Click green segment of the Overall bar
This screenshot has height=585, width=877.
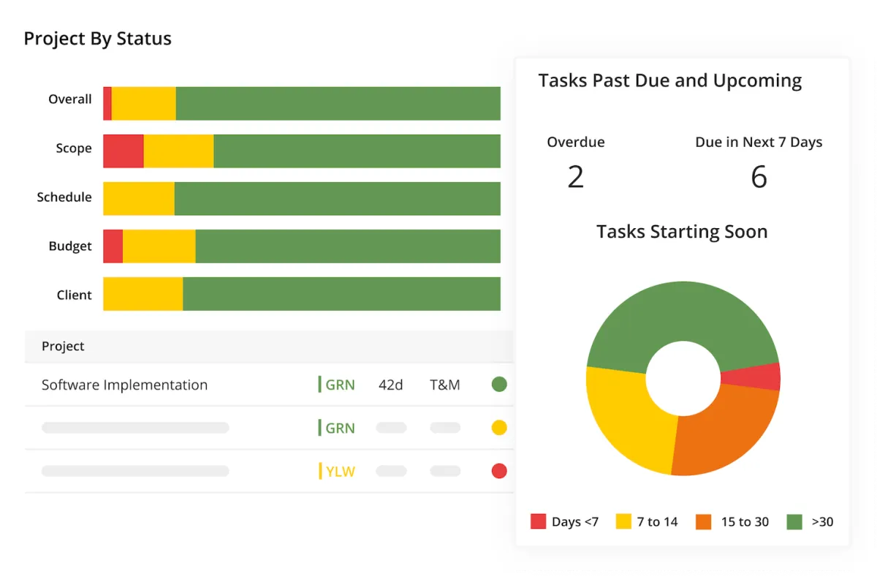coord(338,104)
